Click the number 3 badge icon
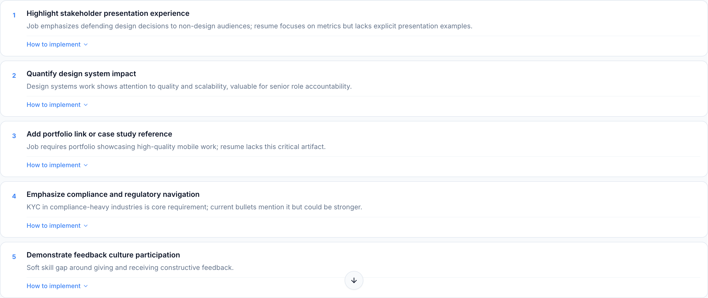The height and width of the screenshot is (298, 708). click(x=14, y=136)
